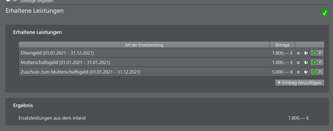Click the 1.800 € Elterngeld amount
The image size is (333, 131).
282,53
